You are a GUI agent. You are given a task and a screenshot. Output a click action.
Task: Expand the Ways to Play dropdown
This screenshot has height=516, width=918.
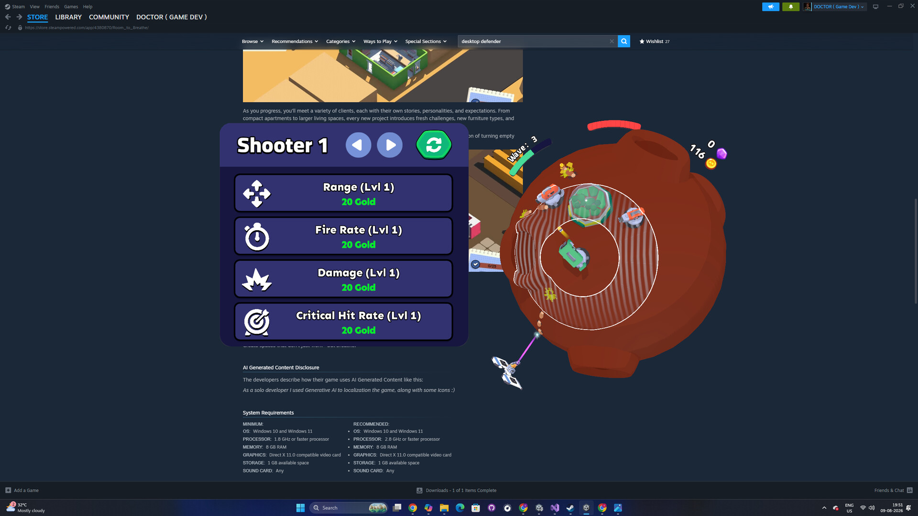pos(380,42)
